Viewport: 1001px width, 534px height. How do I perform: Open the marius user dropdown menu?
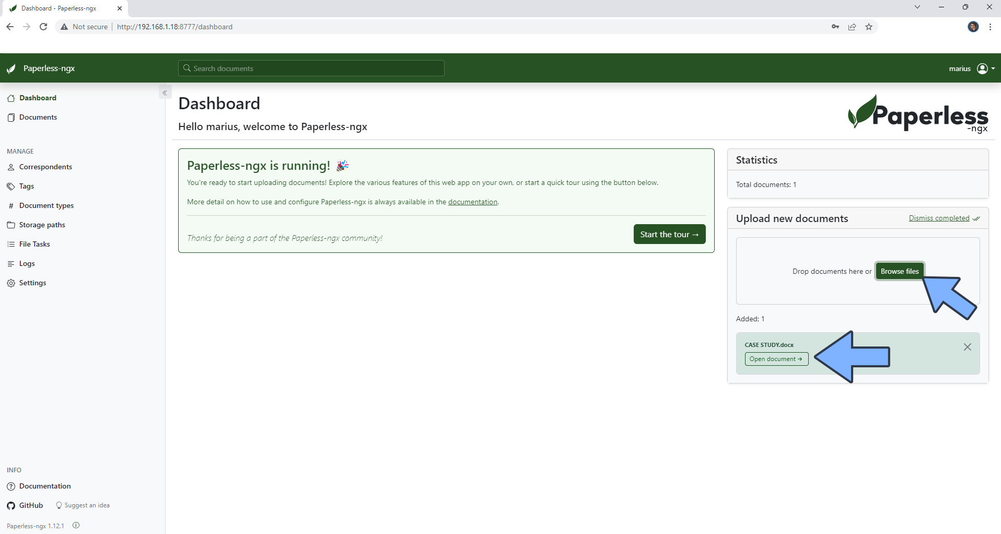972,68
